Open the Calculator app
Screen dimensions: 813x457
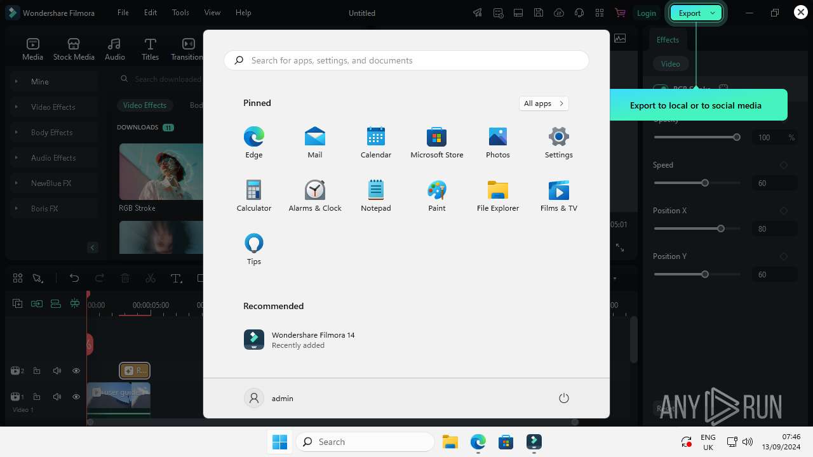(254, 196)
